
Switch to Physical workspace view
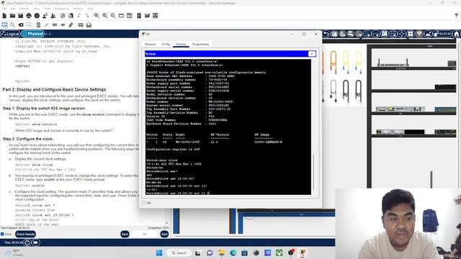point(33,34)
